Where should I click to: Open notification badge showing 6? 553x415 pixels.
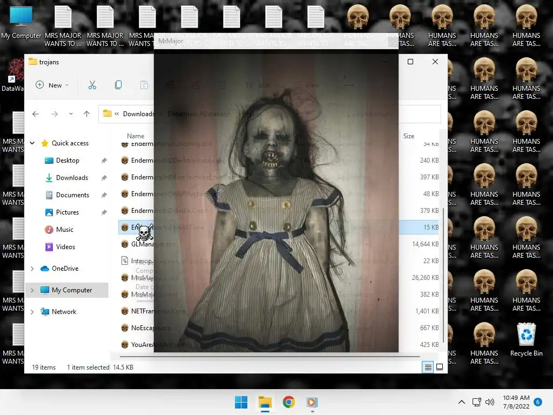click(x=538, y=402)
